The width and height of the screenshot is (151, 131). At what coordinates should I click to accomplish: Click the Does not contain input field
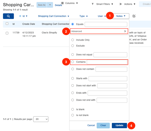click(x=111, y=69)
